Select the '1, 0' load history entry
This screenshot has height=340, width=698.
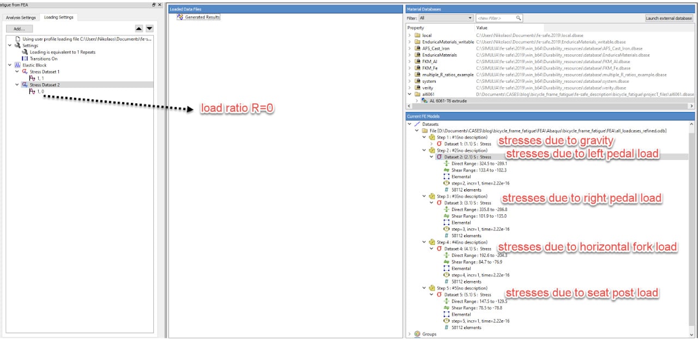coord(40,91)
